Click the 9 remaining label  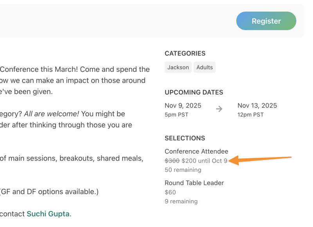click(x=181, y=202)
